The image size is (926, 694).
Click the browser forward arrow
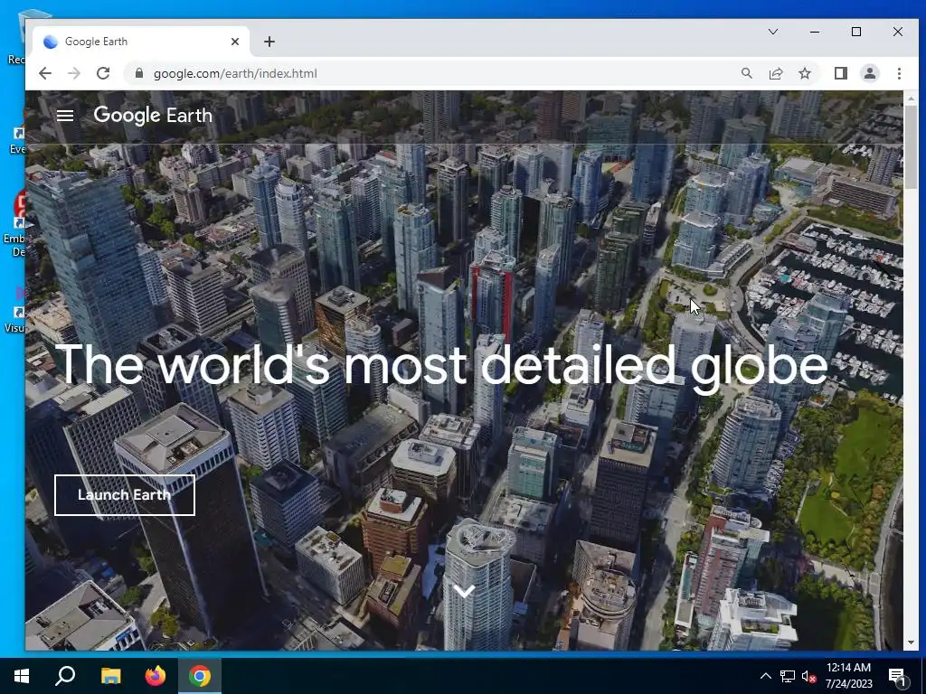[x=74, y=73]
